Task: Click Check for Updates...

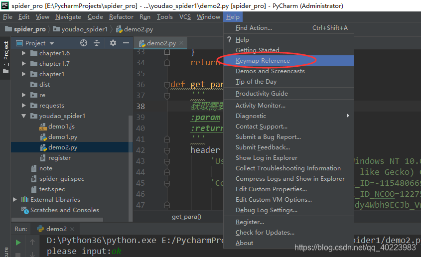Action: click(288, 233)
